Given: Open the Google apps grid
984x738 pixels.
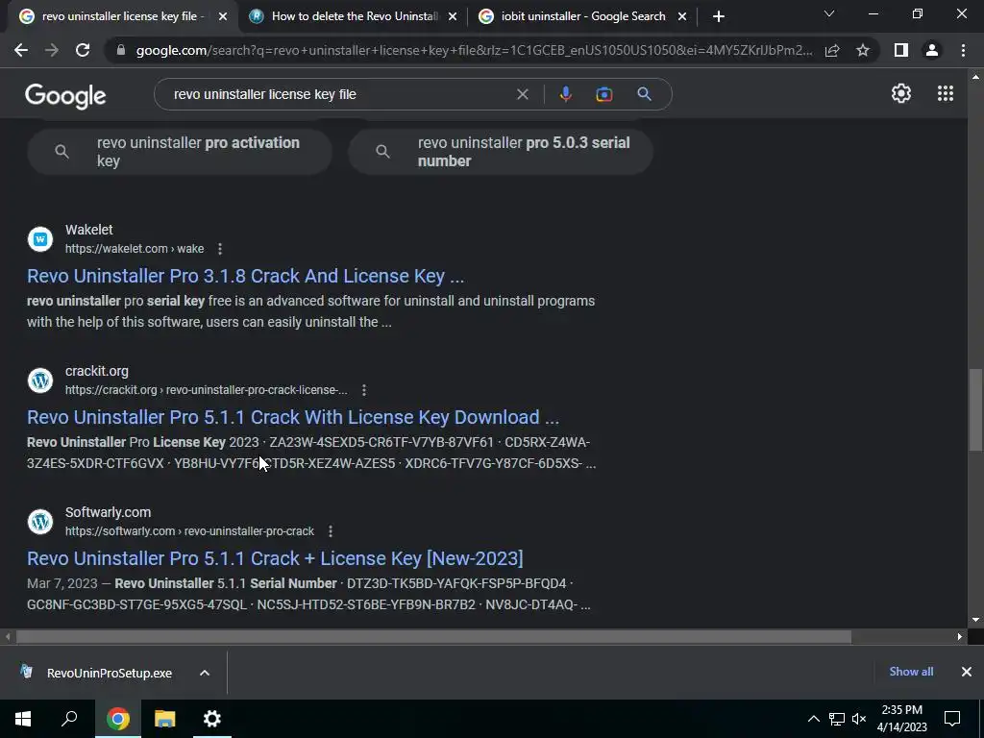Looking at the screenshot, I should 946,93.
